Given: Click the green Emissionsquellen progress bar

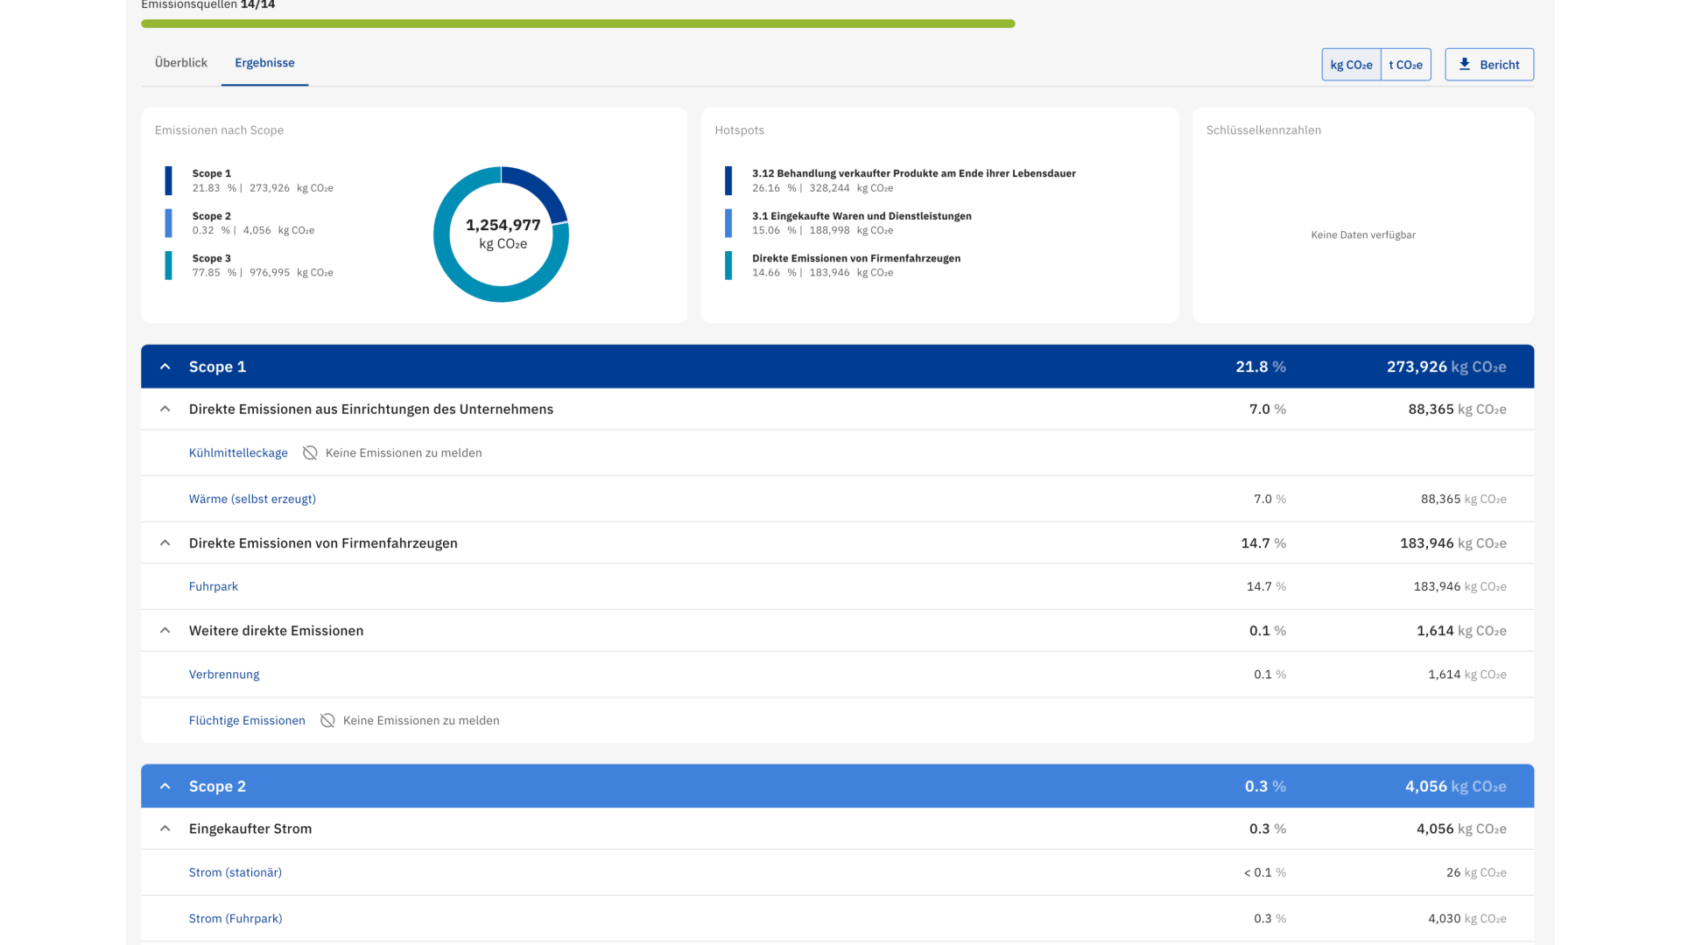Looking at the screenshot, I should pos(578,24).
